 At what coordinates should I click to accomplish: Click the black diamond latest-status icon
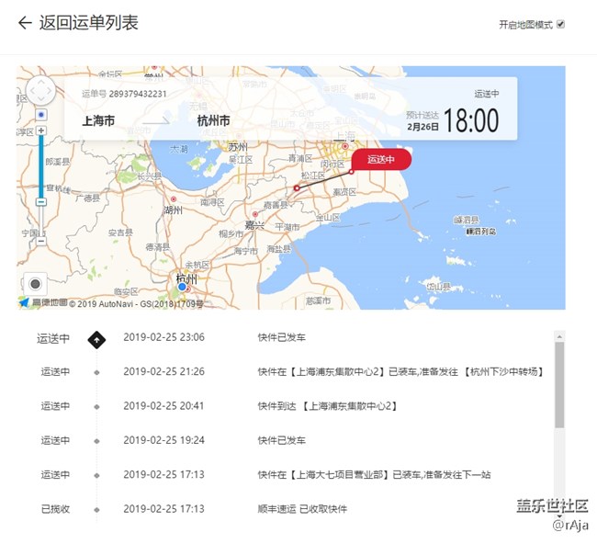(x=96, y=340)
